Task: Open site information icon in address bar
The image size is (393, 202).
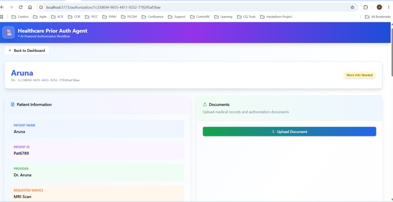Action: pos(41,7)
